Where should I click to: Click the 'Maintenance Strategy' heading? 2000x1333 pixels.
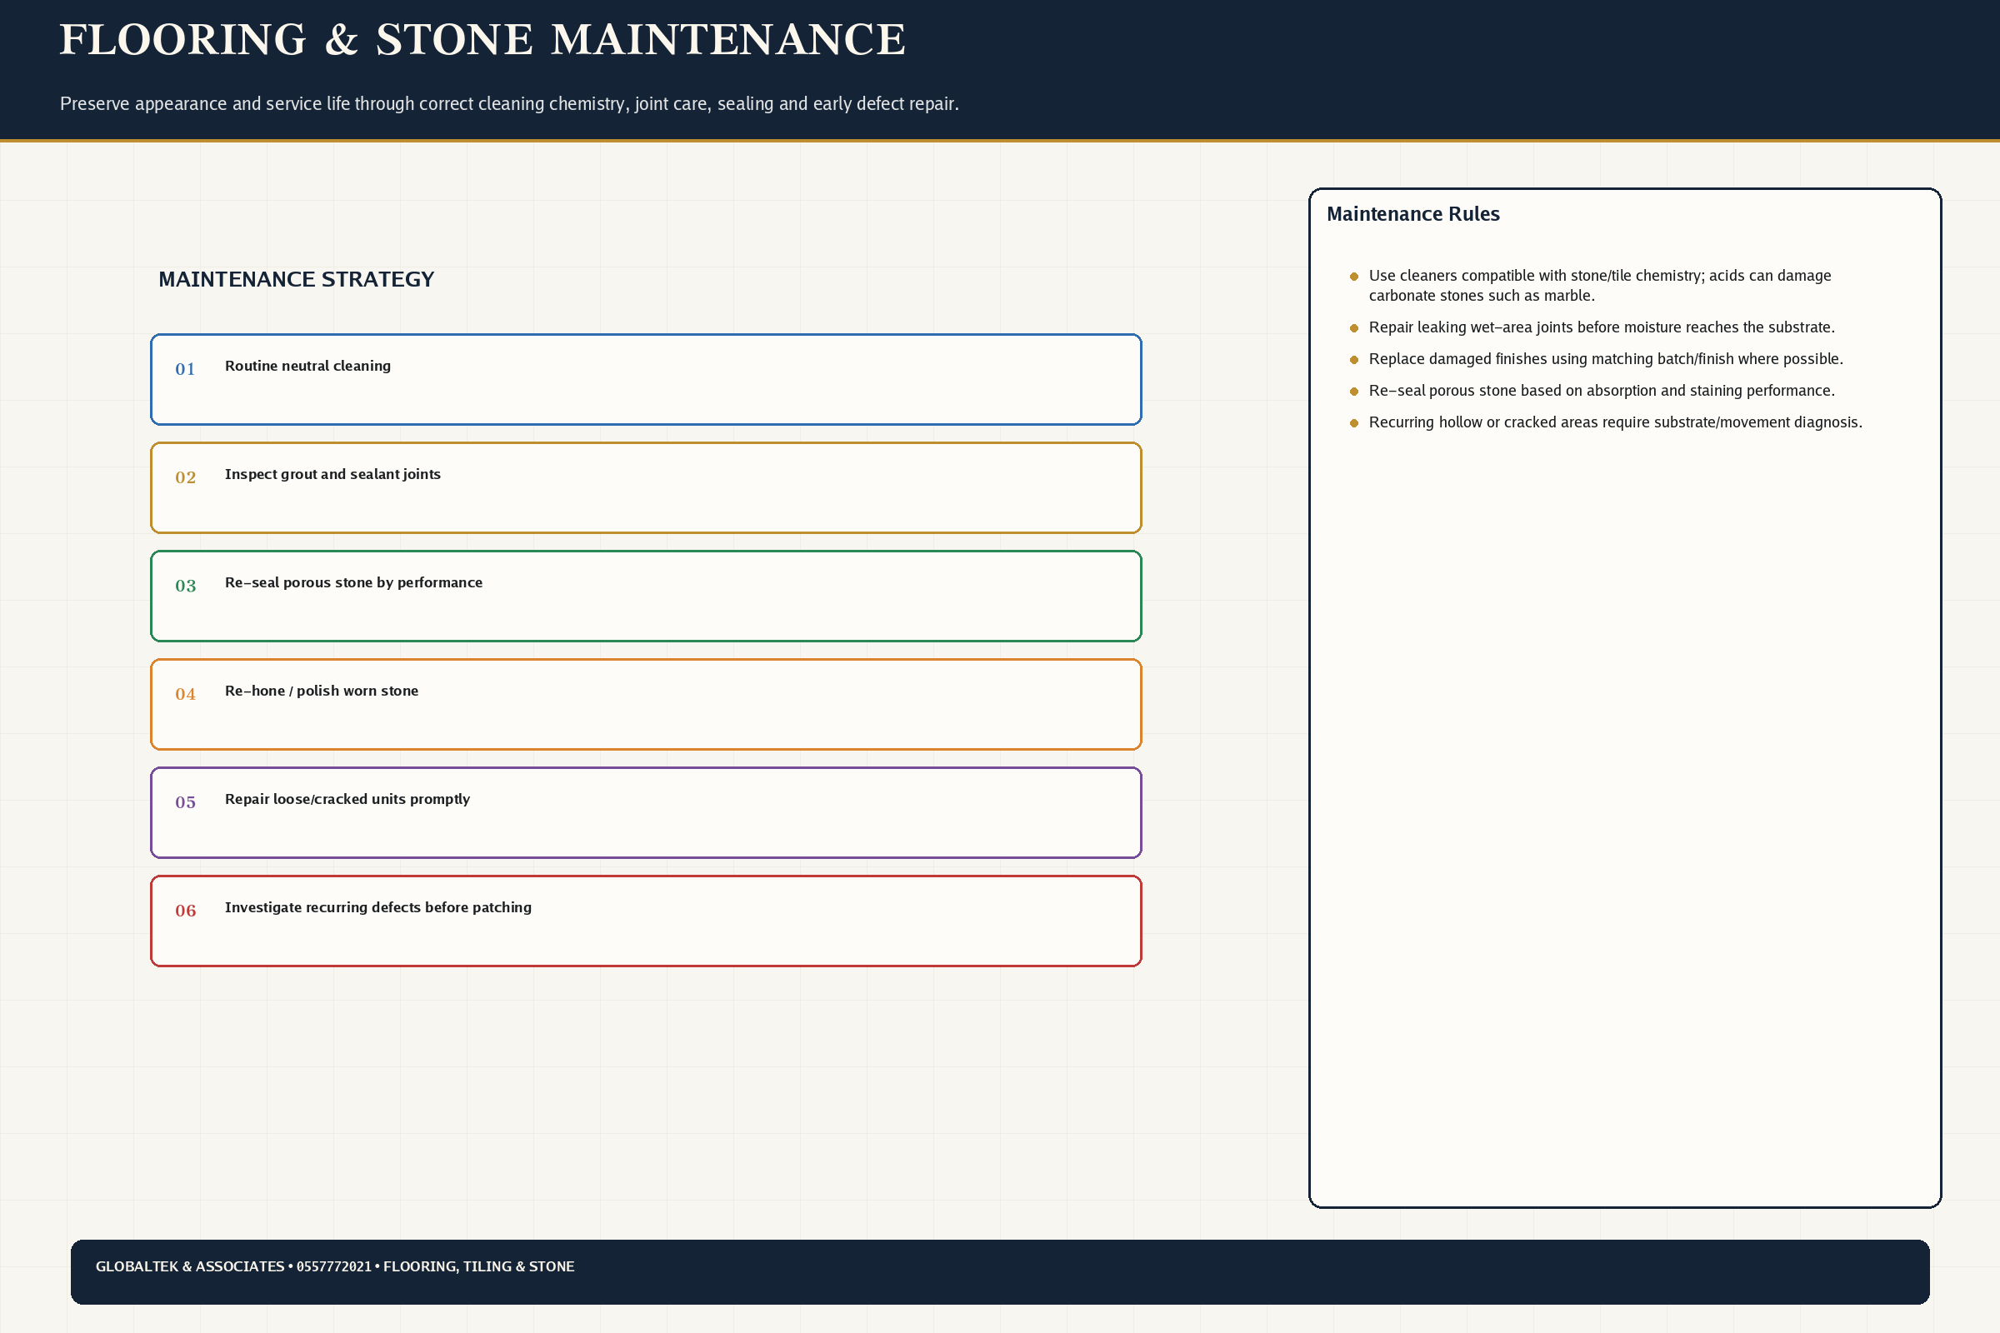coord(296,280)
